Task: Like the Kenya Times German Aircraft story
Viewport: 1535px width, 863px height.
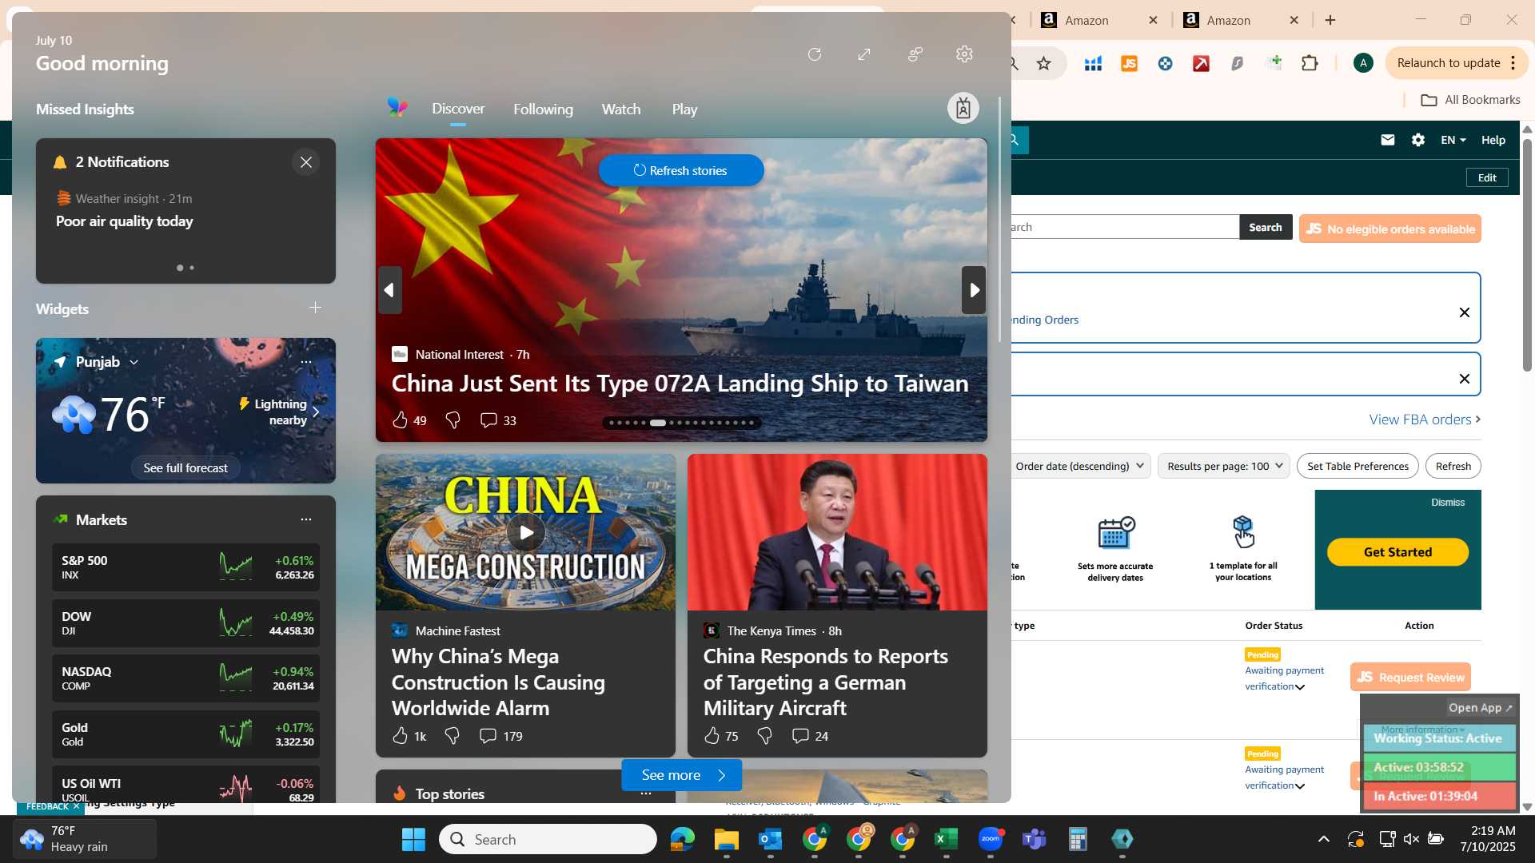Action: (x=712, y=736)
